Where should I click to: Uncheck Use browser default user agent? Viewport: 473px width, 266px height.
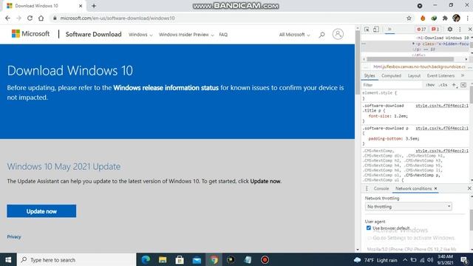[x=368, y=228]
